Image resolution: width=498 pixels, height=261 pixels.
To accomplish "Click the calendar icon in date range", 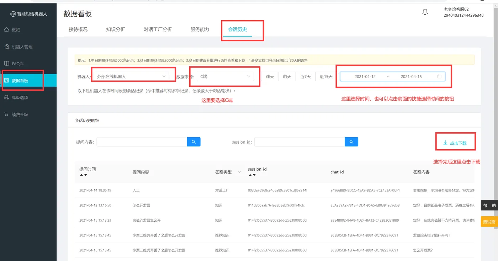I will click(x=439, y=76).
